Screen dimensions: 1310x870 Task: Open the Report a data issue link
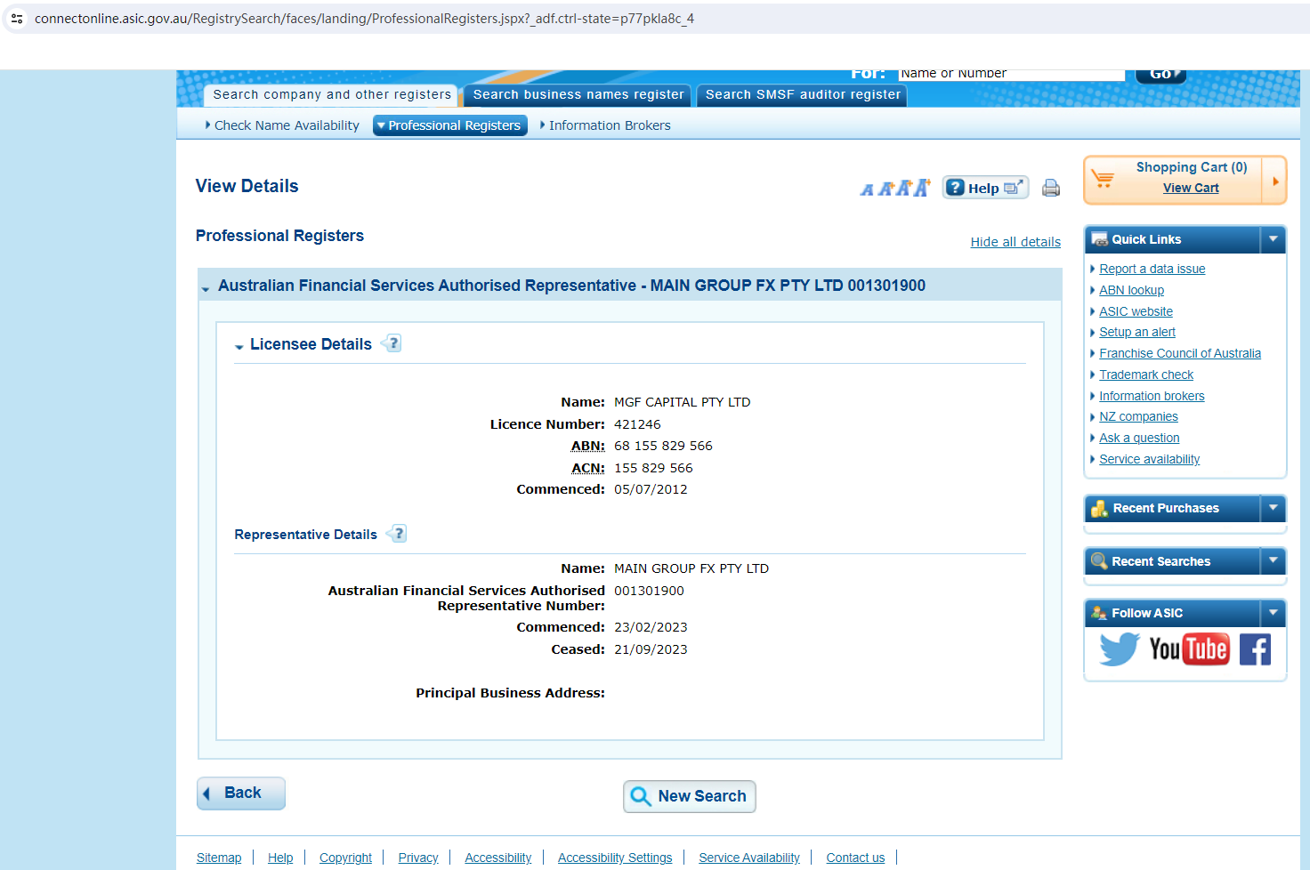point(1152,269)
